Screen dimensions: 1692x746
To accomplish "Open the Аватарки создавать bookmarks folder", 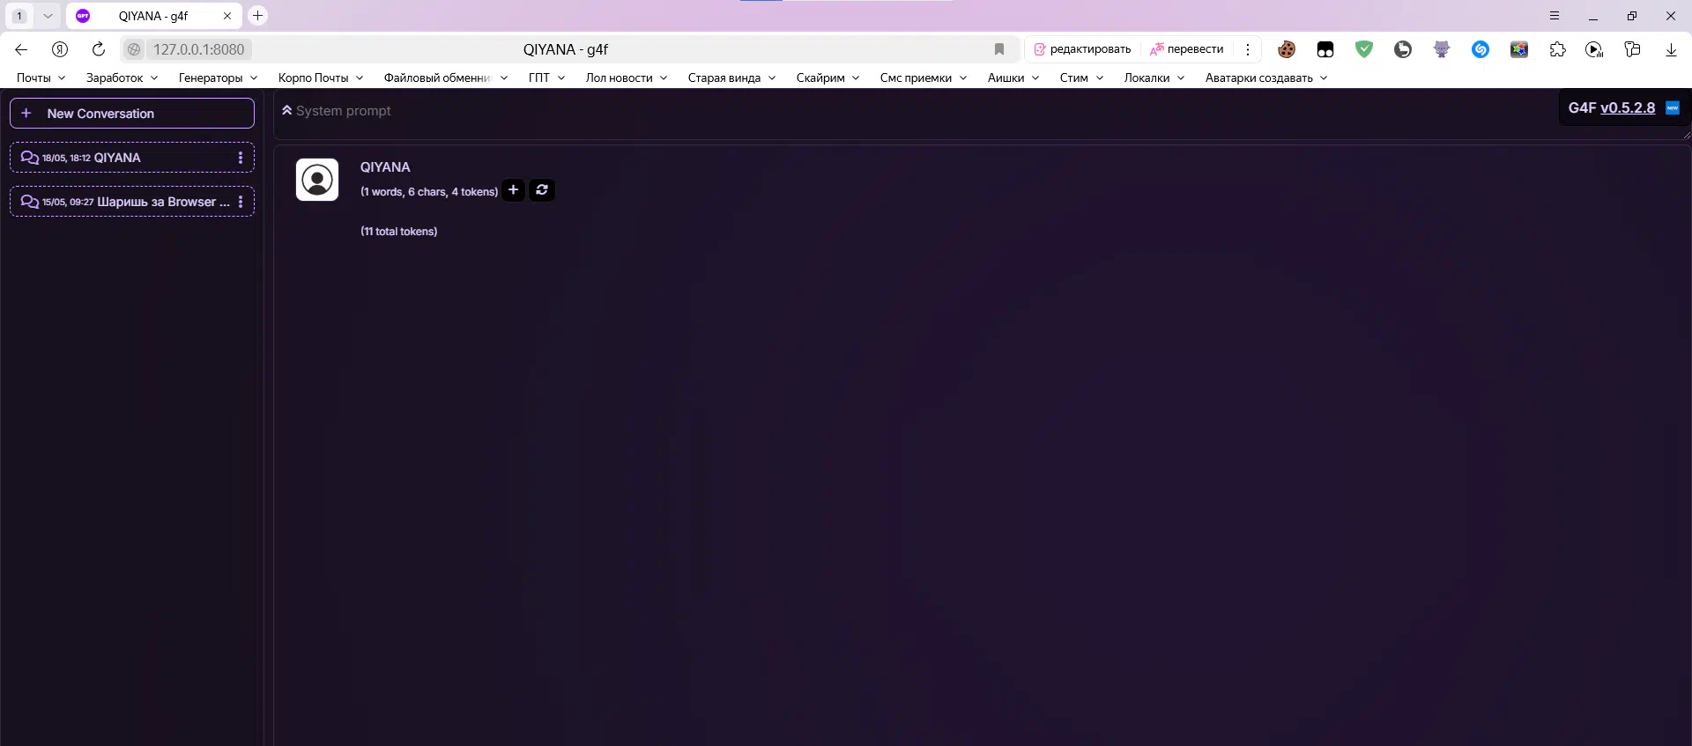I will click(x=1266, y=78).
